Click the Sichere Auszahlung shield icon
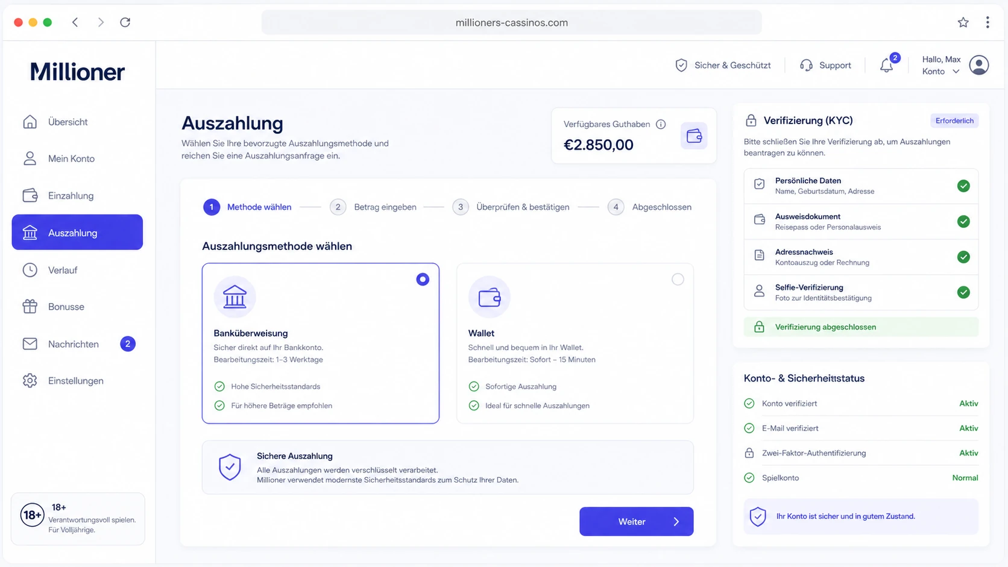1008x567 pixels. (230, 468)
